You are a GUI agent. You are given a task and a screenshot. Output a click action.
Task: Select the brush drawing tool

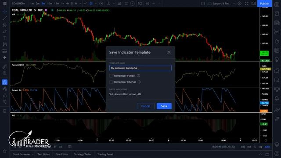[5, 32]
